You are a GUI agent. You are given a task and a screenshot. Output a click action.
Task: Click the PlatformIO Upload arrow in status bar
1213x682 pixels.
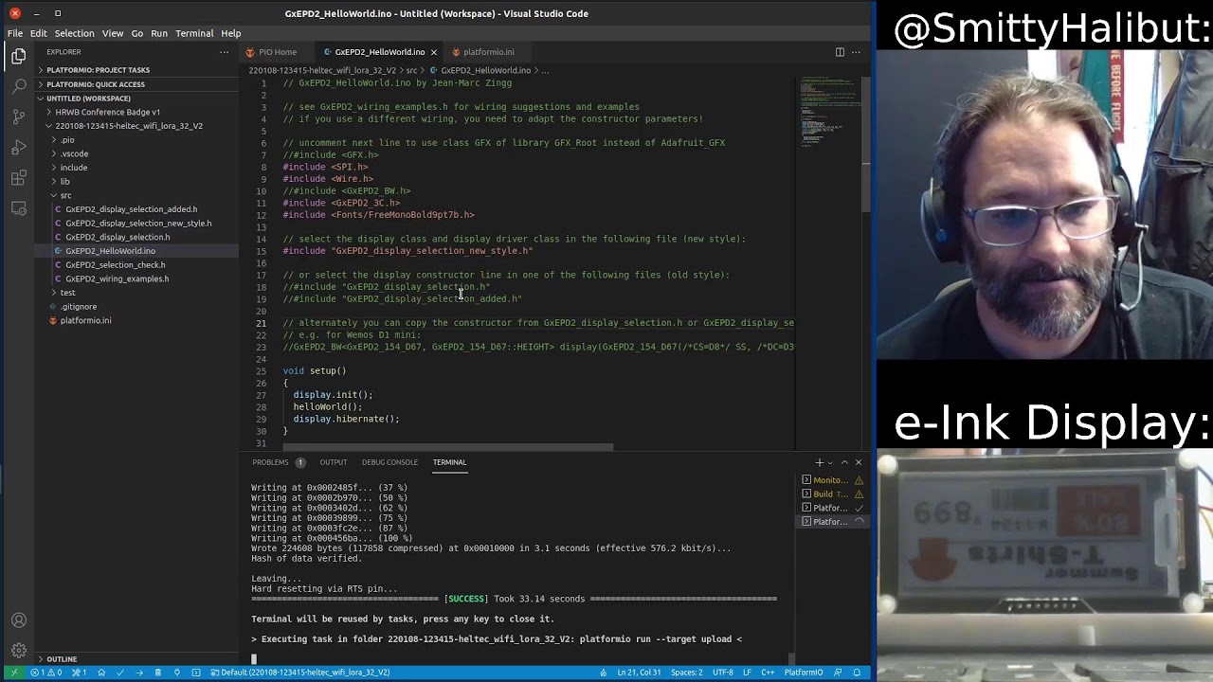point(139,673)
